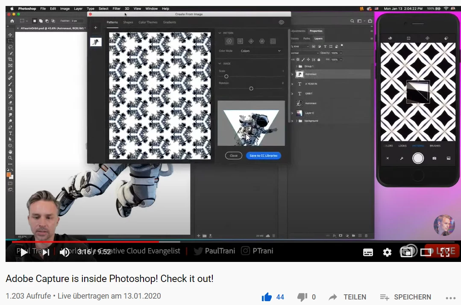461x305 pixels.
Task: Click Save to CC Libraries
Action: pos(264,156)
